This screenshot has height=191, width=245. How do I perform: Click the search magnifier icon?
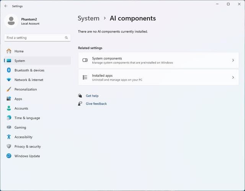pos(66,38)
